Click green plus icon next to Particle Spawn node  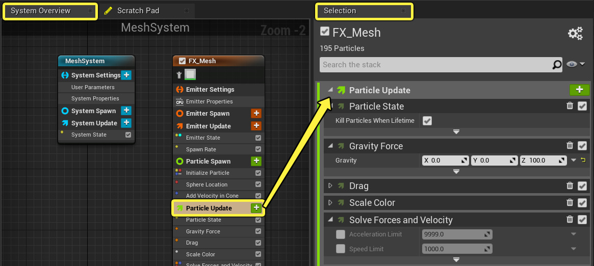pyautogui.click(x=256, y=161)
